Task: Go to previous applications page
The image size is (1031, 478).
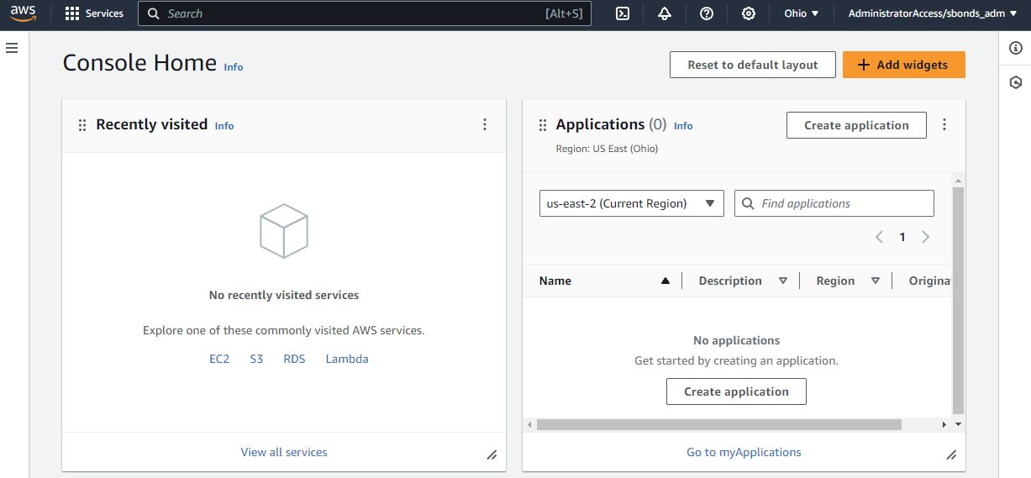Action: point(879,237)
